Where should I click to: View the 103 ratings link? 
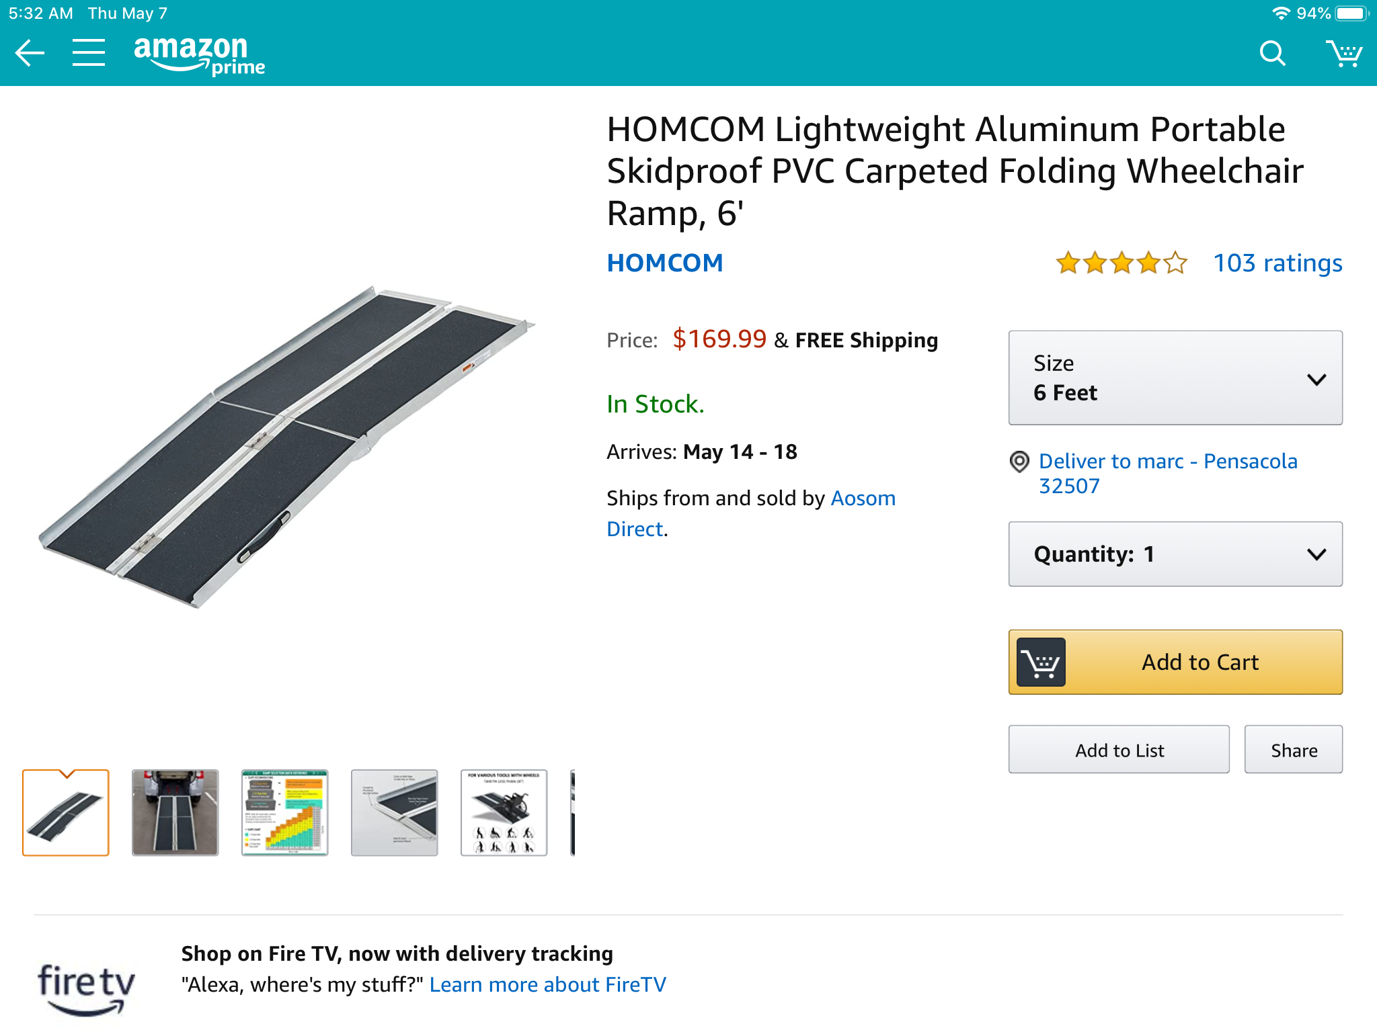pyautogui.click(x=1277, y=263)
